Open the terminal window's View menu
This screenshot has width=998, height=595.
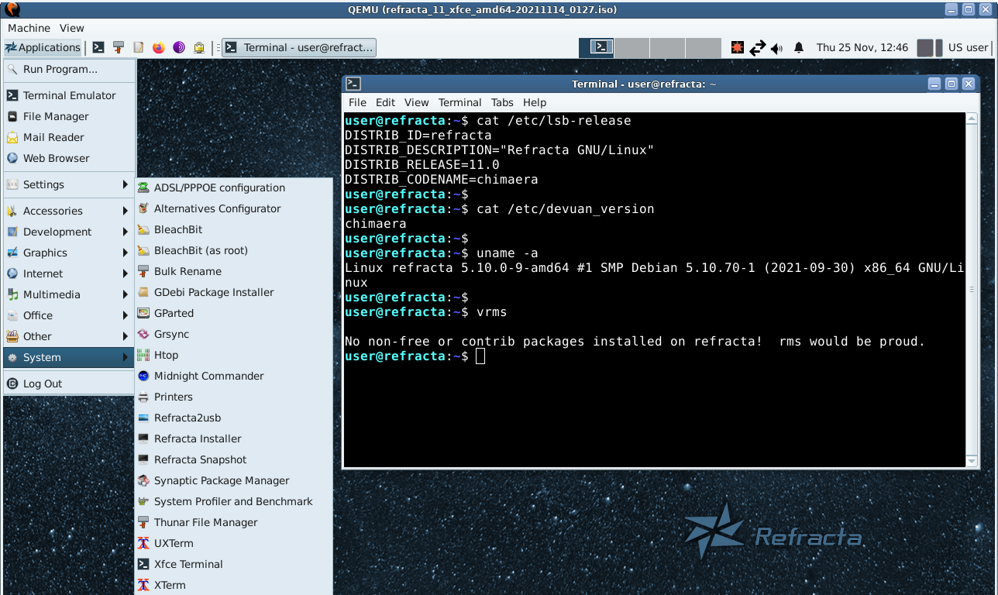(416, 102)
